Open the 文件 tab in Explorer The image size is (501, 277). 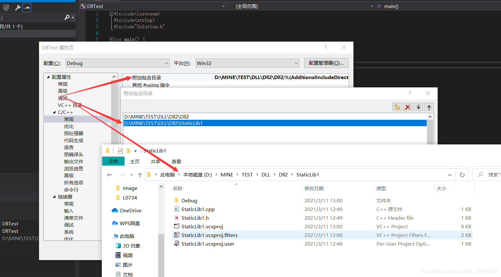pos(113,161)
